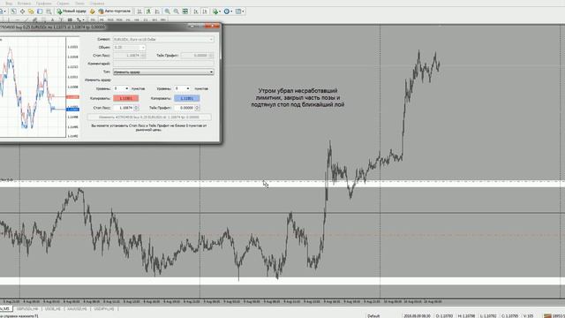Toggle the M1 timeframe button
The width and height of the screenshot is (565, 318).
coord(93,19)
